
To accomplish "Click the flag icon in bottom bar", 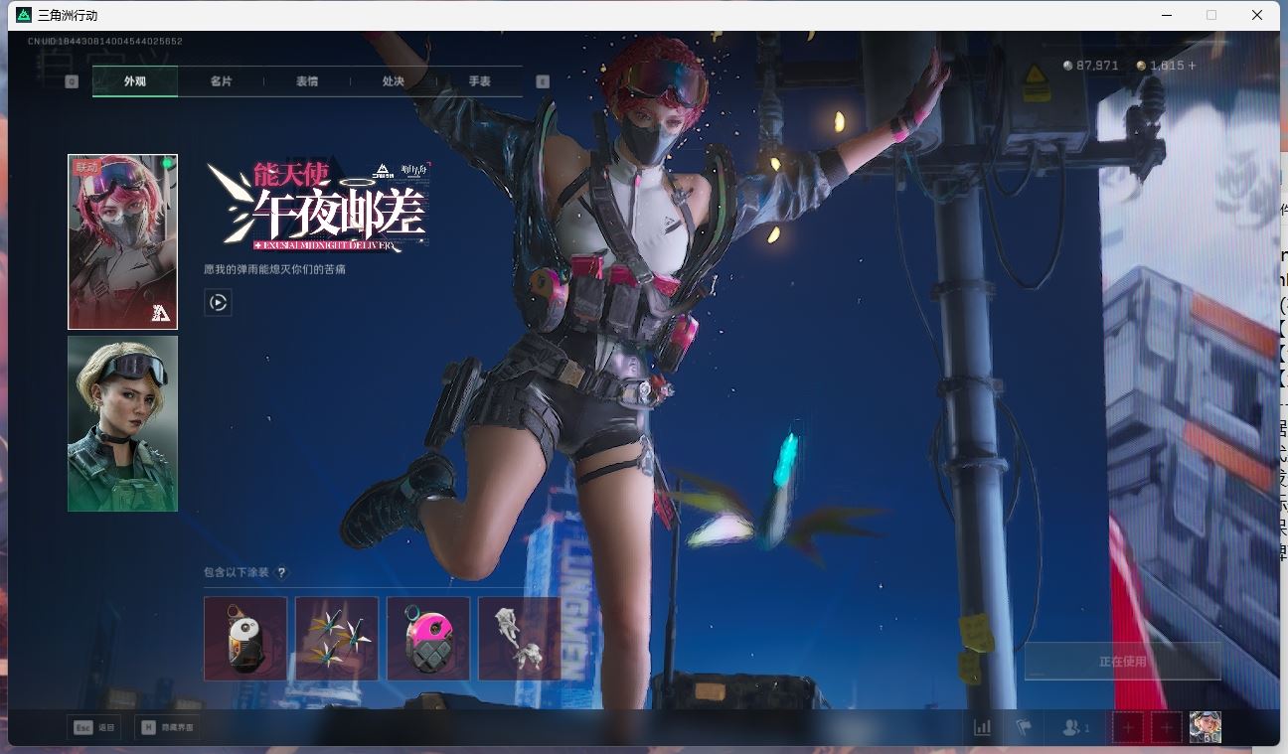I will (x=1024, y=727).
